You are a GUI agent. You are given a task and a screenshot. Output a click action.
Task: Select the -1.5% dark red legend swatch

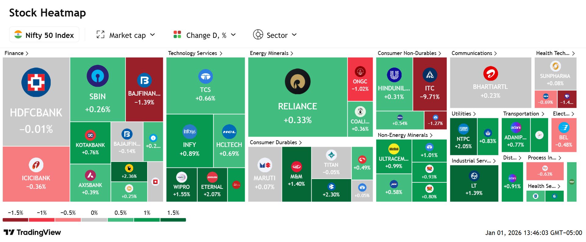click(x=16, y=220)
